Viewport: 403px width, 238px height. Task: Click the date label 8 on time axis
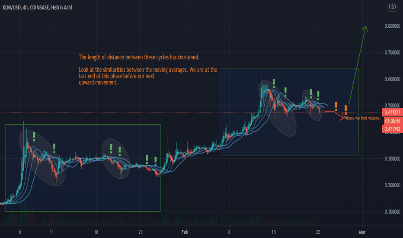(x=229, y=232)
